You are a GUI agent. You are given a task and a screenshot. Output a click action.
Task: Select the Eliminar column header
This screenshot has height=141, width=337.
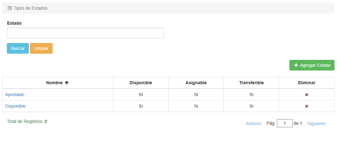[x=307, y=83]
